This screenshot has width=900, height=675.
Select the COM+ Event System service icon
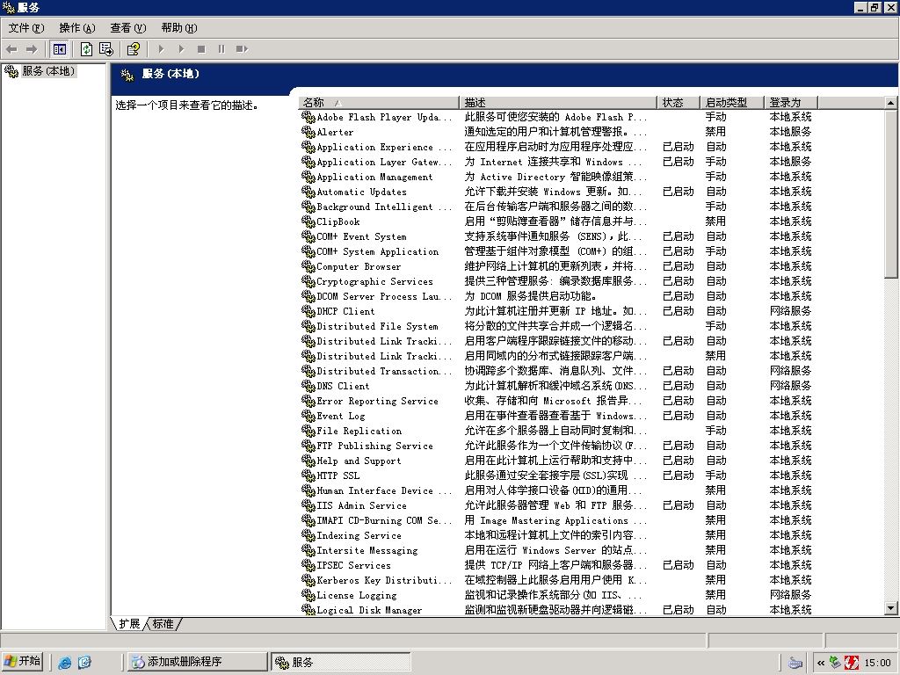pos(308,236)
